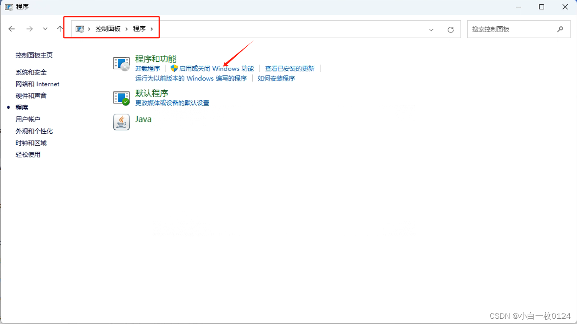The width and height of the screenshot is (577, 324).
Task: Open 时钟和区域 category
Action: 31,143
